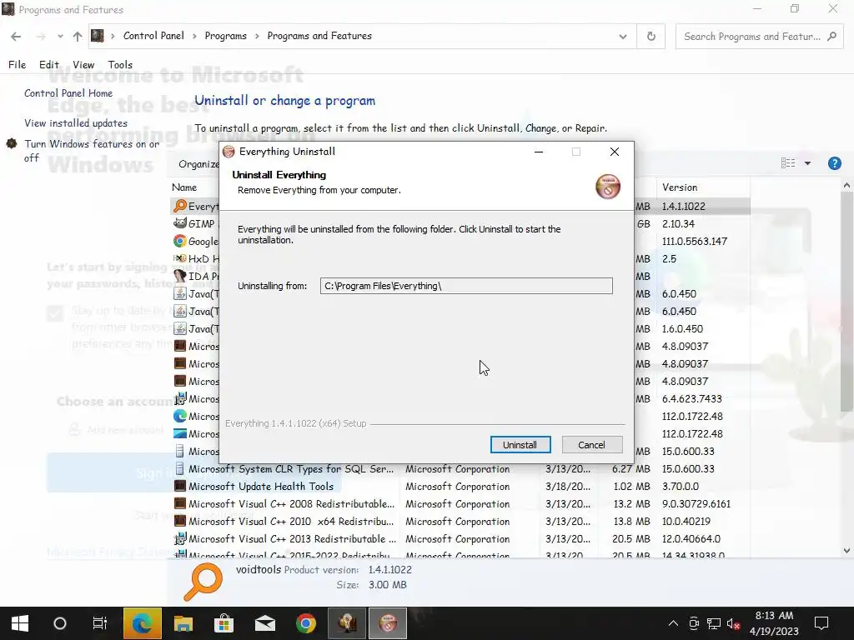Switch to Control Panel taskbar icon

coord(347,623)
